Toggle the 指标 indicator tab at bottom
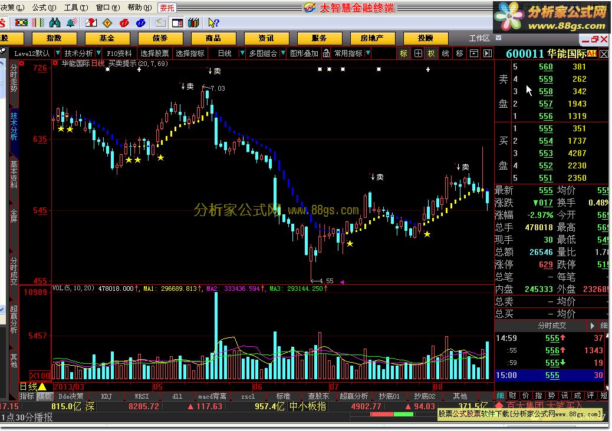The image size is (612, 431). pos(27,396)
